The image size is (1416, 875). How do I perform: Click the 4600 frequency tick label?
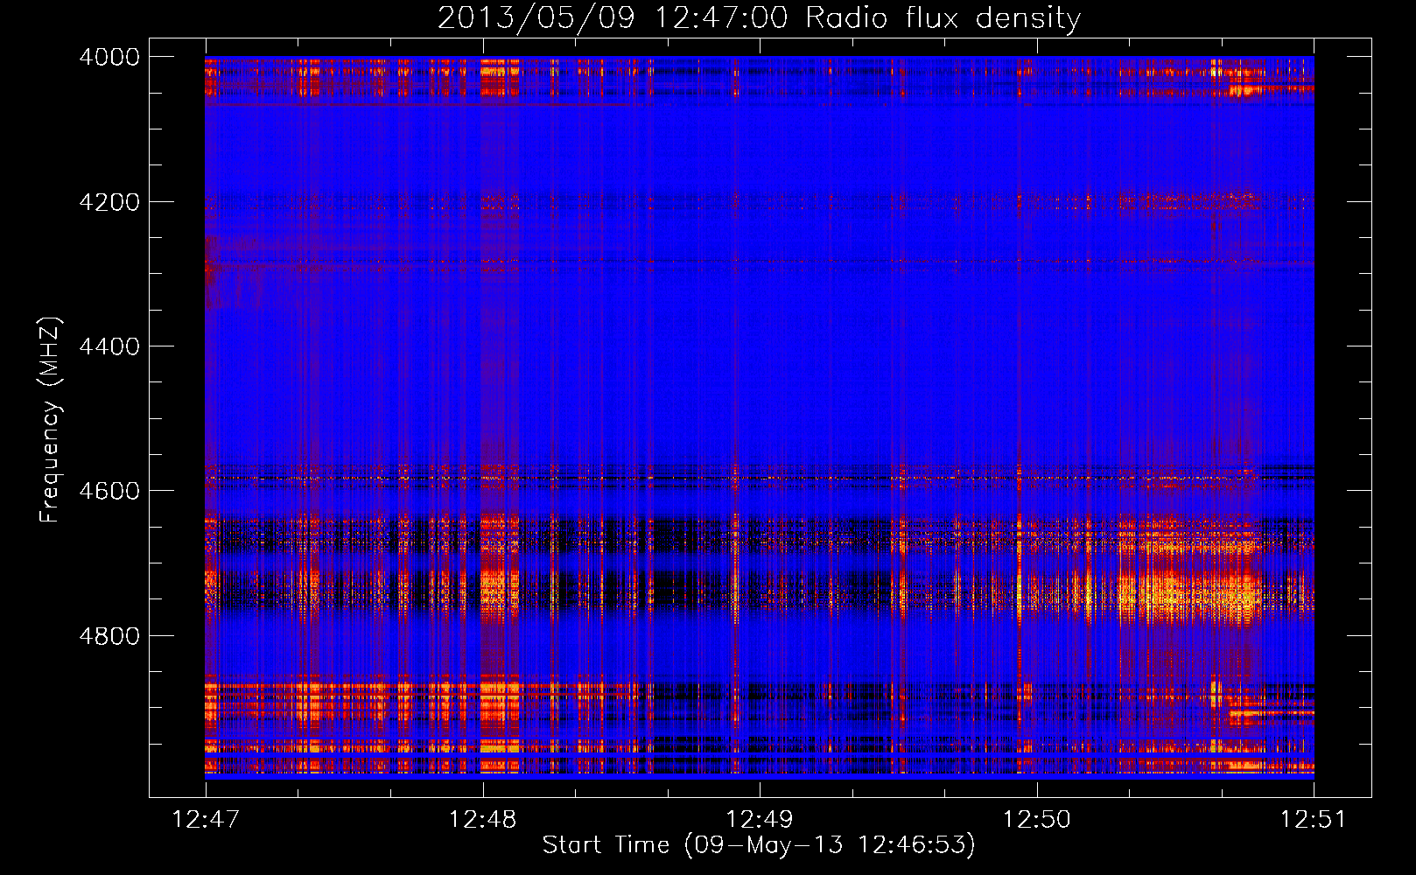pos(109,491)
